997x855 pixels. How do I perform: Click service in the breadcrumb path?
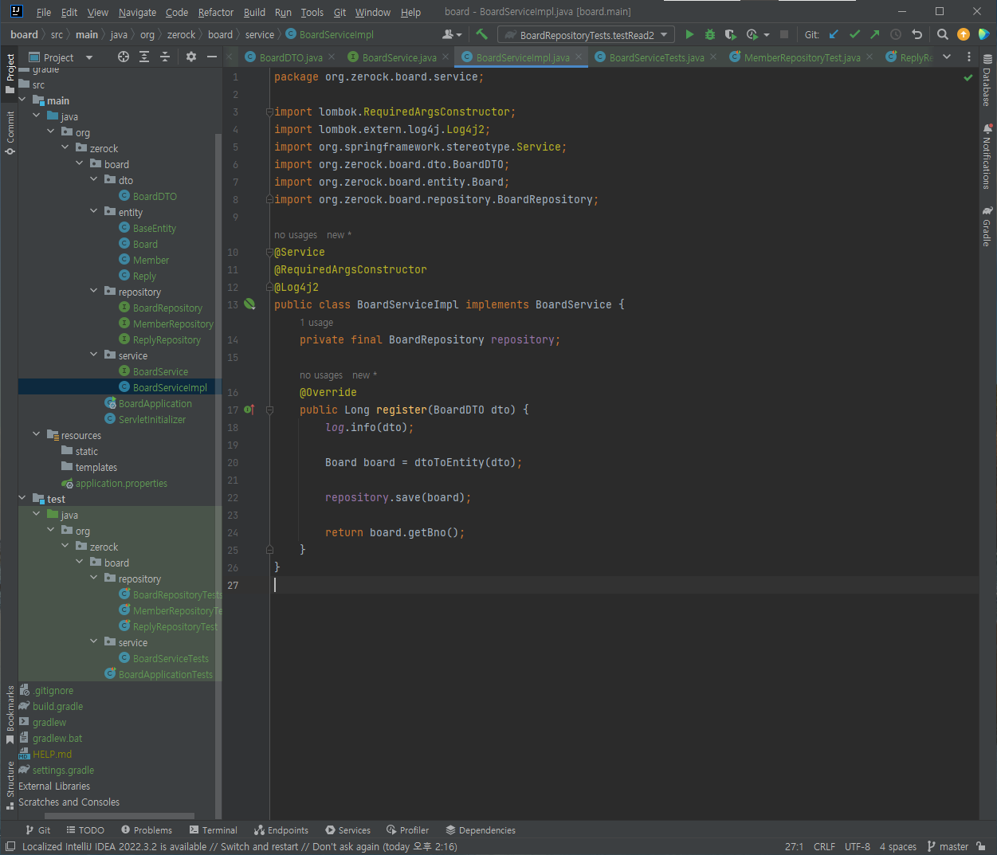260,34
